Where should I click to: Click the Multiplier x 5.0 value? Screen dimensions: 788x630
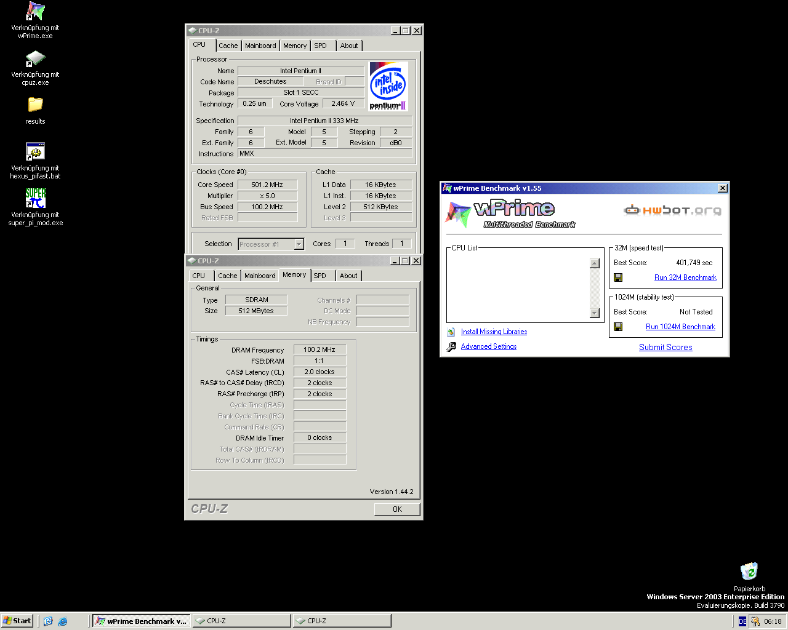click(267, 196)
